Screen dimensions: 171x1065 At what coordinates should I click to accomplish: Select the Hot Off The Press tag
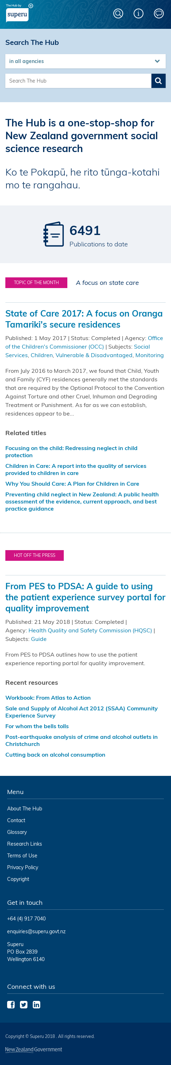(x=34, y=555)
